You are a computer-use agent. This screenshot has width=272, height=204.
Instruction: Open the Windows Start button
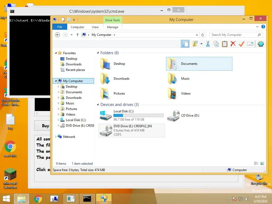6,199
